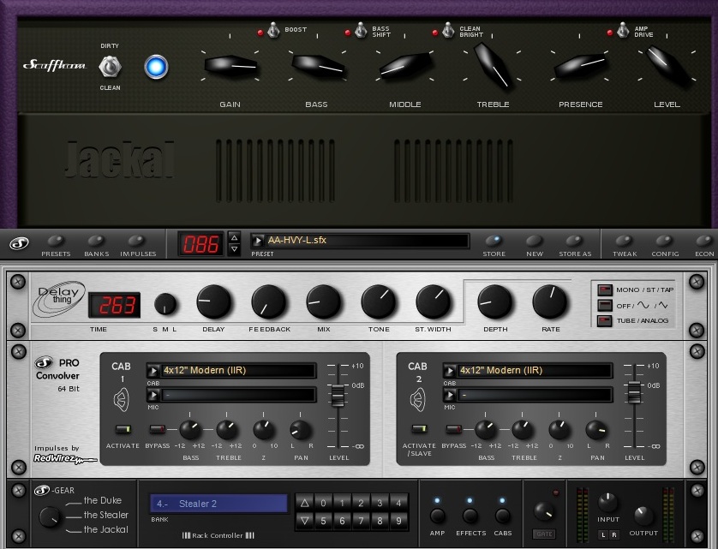The image size is (718, 549).
Task: Select the Duke amp label
Action: pyautogui.click(x=103, y=500)
